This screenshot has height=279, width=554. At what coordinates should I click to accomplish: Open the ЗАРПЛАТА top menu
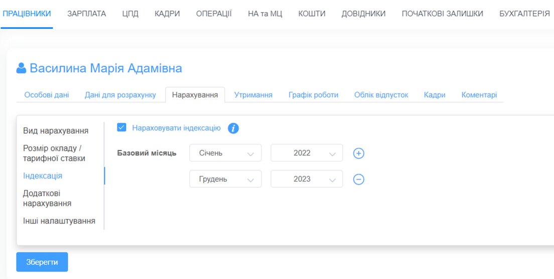(86, 14)
